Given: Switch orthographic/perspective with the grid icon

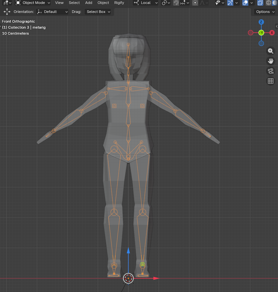Looking at the screenshot, I should click(271, 81).
